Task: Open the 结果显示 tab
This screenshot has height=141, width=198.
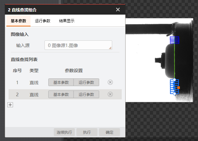Action: click(x=67, y=21)
